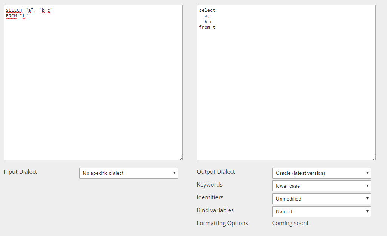Click the 'Coming soon!' text
387x236 pixels.
point(290,223)
